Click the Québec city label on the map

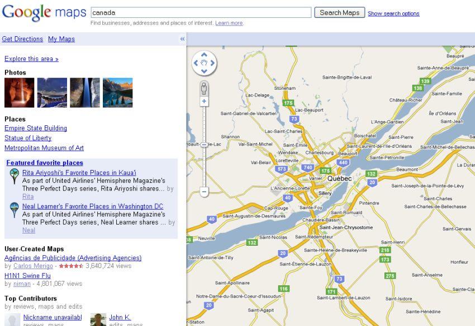(340, 179)
